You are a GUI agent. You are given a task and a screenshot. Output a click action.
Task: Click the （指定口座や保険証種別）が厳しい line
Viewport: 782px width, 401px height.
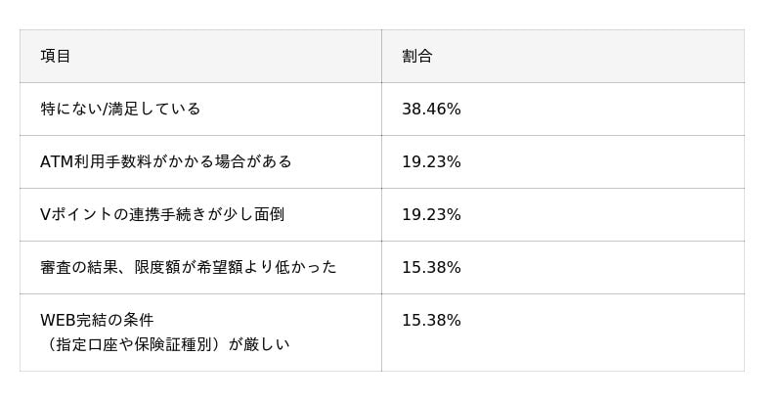165,345
